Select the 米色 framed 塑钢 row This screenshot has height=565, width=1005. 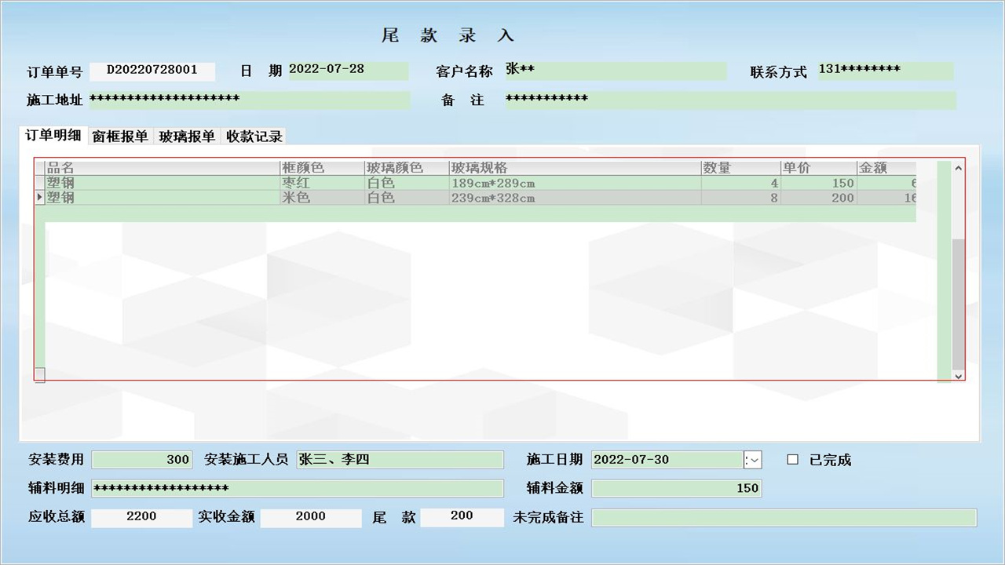[x=314, y=198]
